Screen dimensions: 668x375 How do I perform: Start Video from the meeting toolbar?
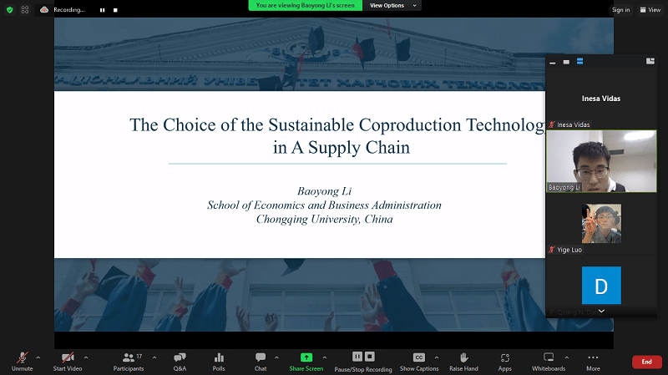(67, 360)
